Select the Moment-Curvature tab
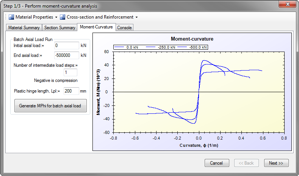 pos(96,27)
